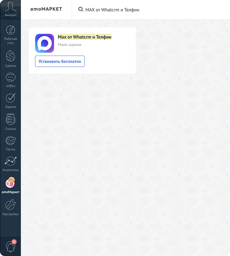Image resolution: width=230 pixels, height=256 pixels.
Task: Open the Аккаунт profile avatar
Action: click(10, 9)
